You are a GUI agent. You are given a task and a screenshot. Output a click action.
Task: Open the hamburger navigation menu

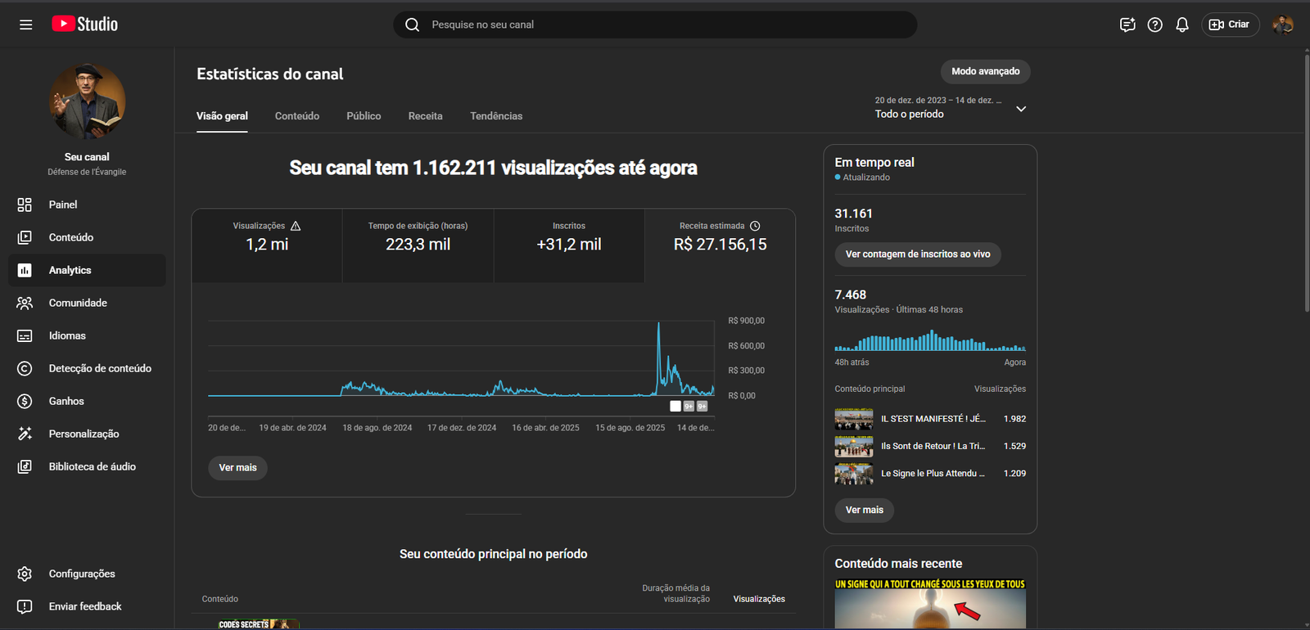click(x=26, y=25)
